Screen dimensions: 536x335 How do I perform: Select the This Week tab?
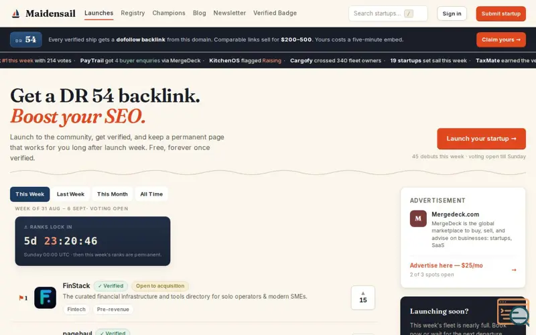(29, 194)
